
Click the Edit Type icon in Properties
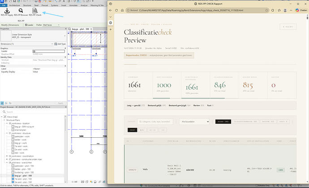coord(56,44)
